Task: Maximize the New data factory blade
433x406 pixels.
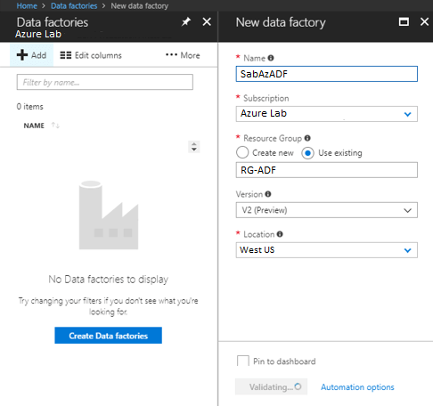Action: tap(404, 21)
